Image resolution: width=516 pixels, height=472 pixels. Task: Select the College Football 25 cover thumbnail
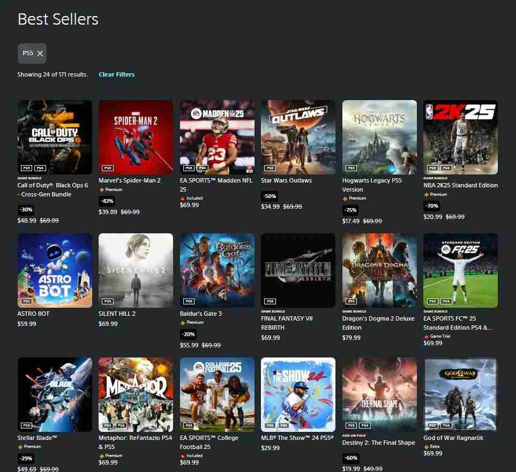(217, 394)
